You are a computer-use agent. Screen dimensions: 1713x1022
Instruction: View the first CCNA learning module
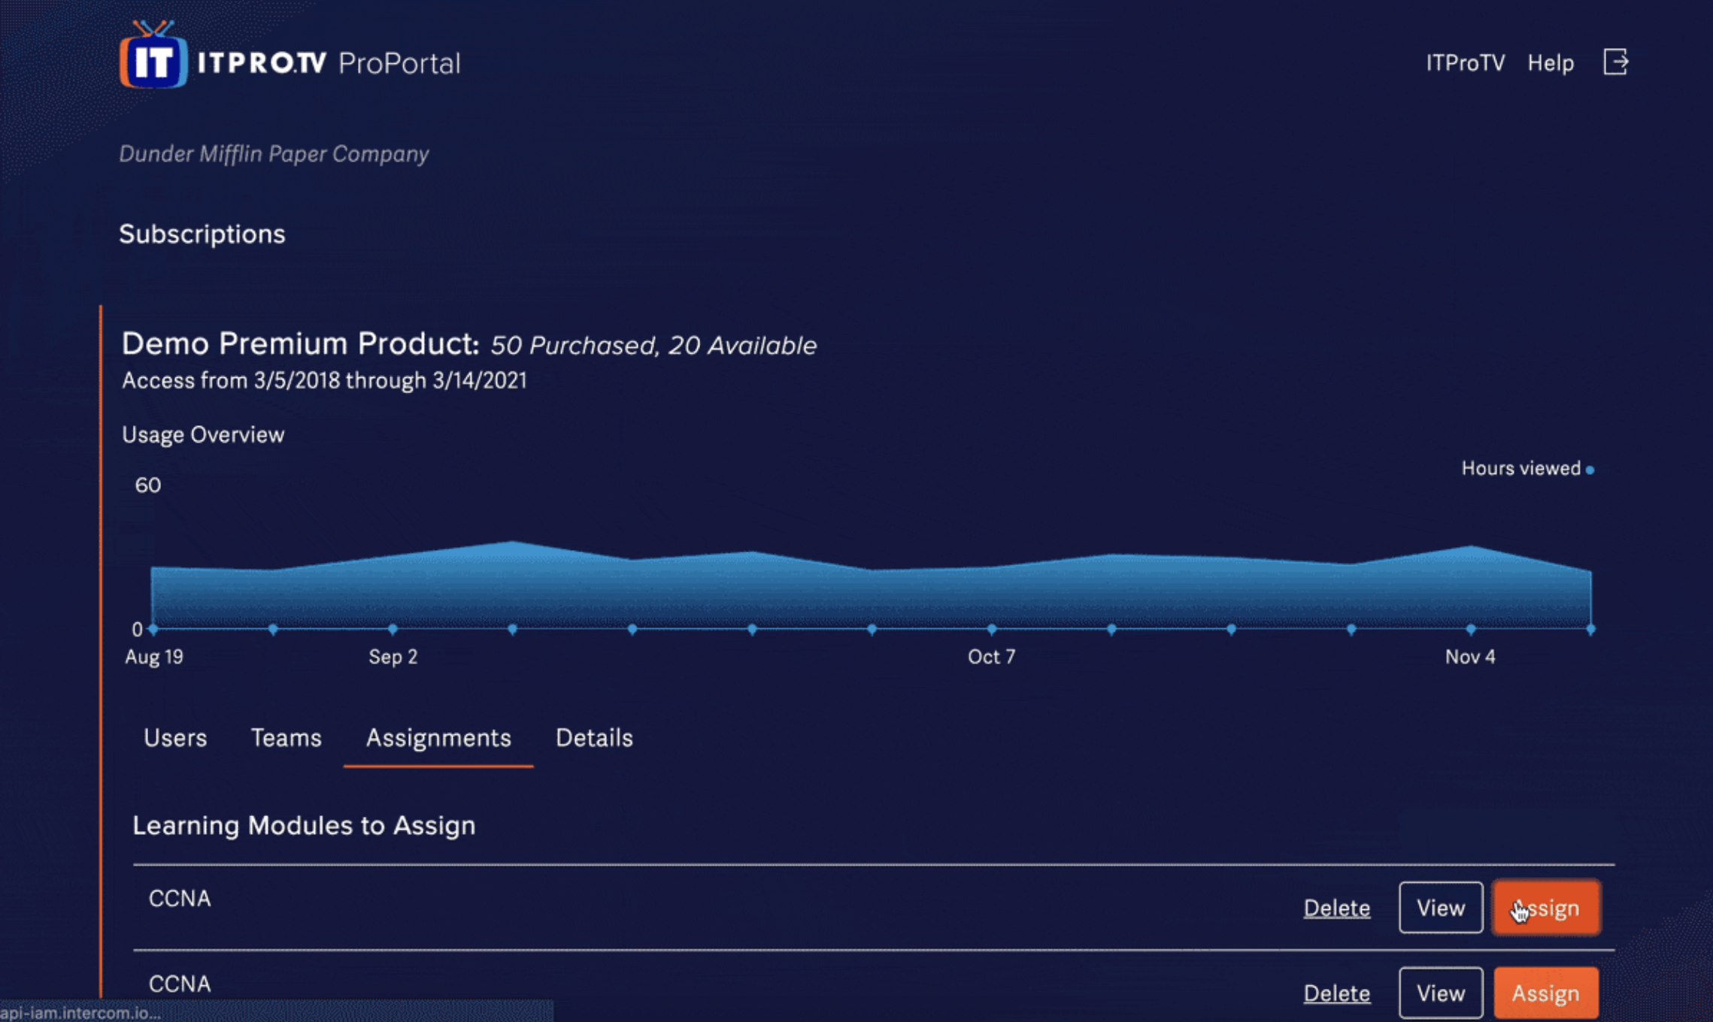[x=1440, y=908]
